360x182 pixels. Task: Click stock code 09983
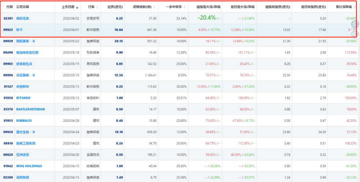(x=8, y=64)
